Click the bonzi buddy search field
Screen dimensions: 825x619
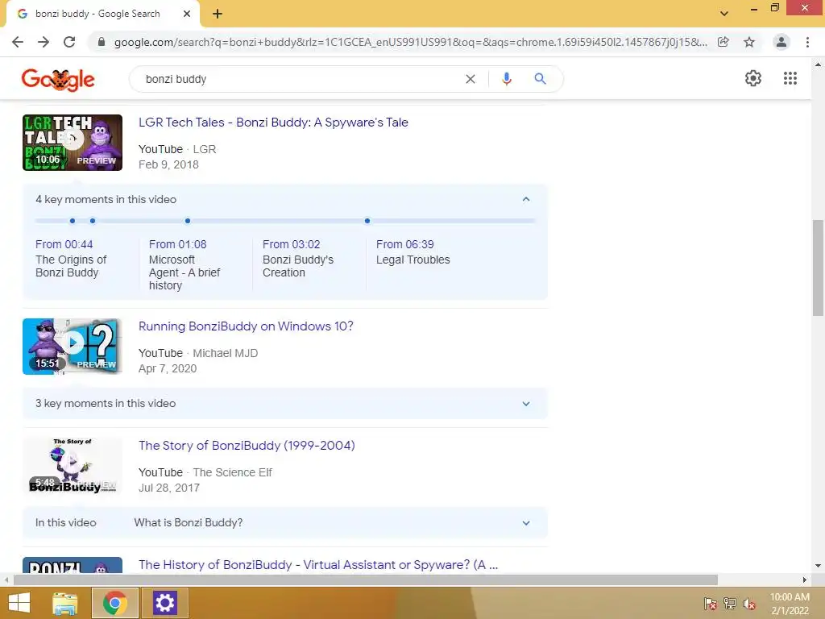(x=300, y=79)
